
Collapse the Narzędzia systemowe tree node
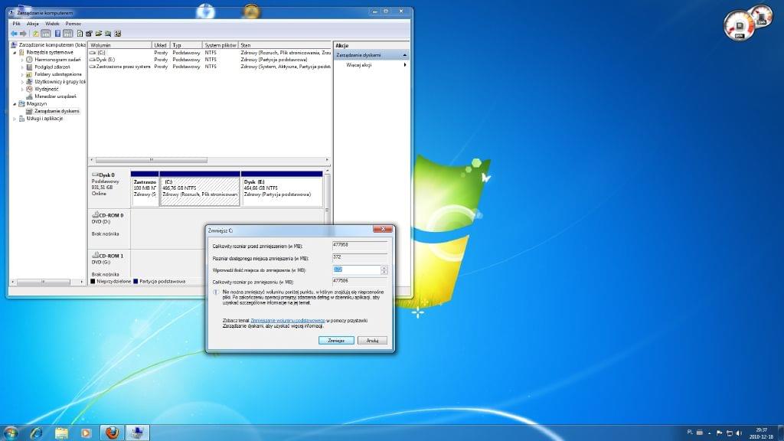(15, 53)
